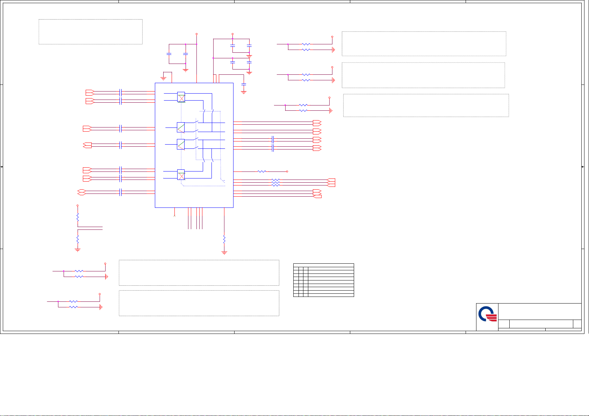
Task: Click the vertical resistor under the IC block
Action: click(224, 240)
